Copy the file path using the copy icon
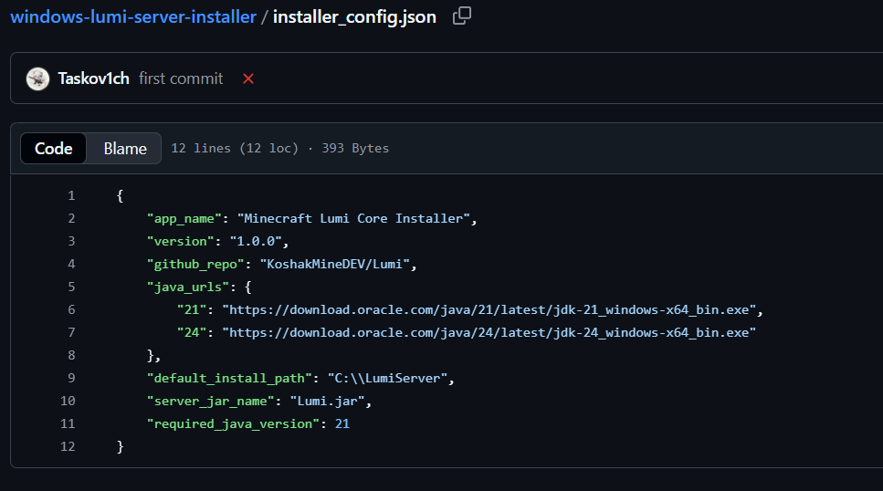This screenshot has height=491, width=883. [x=462, y=16]
